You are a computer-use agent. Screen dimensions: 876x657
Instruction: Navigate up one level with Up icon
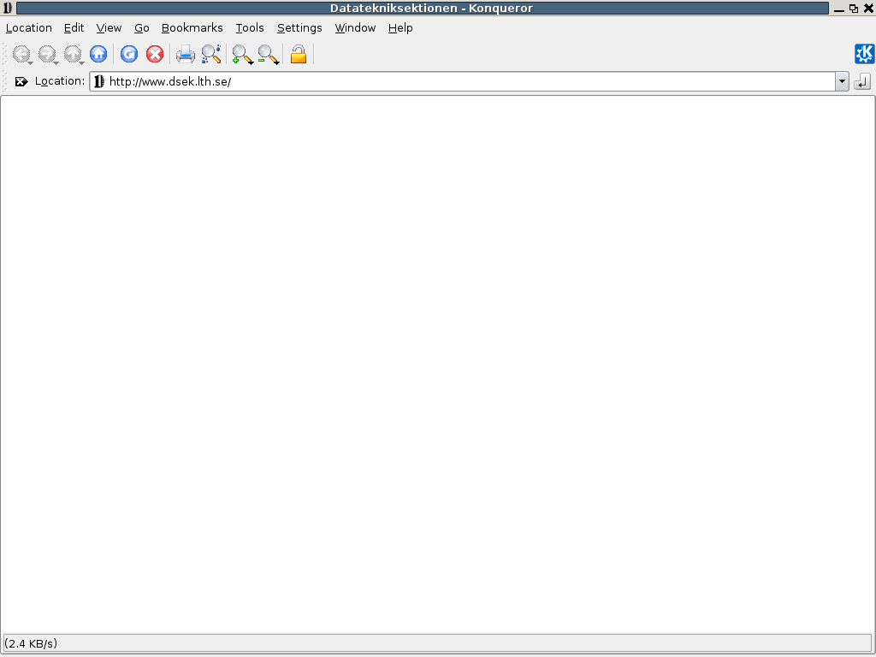tap(74, 54)
